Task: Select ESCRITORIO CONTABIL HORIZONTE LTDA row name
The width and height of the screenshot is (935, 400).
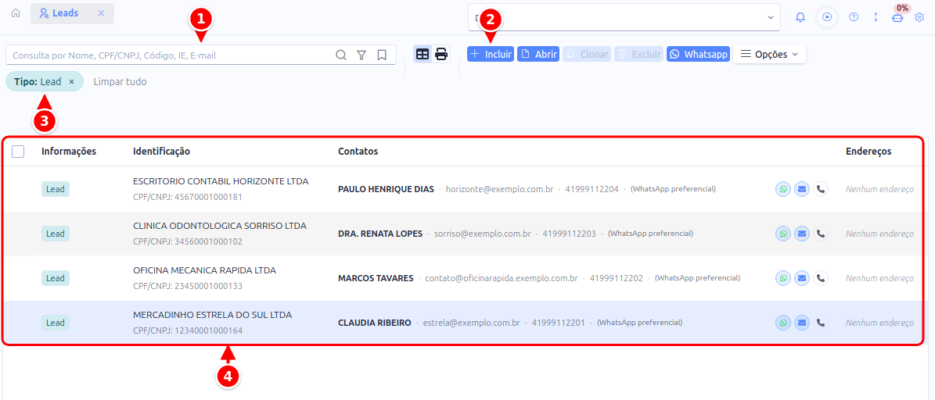Action: click(221, 181)
